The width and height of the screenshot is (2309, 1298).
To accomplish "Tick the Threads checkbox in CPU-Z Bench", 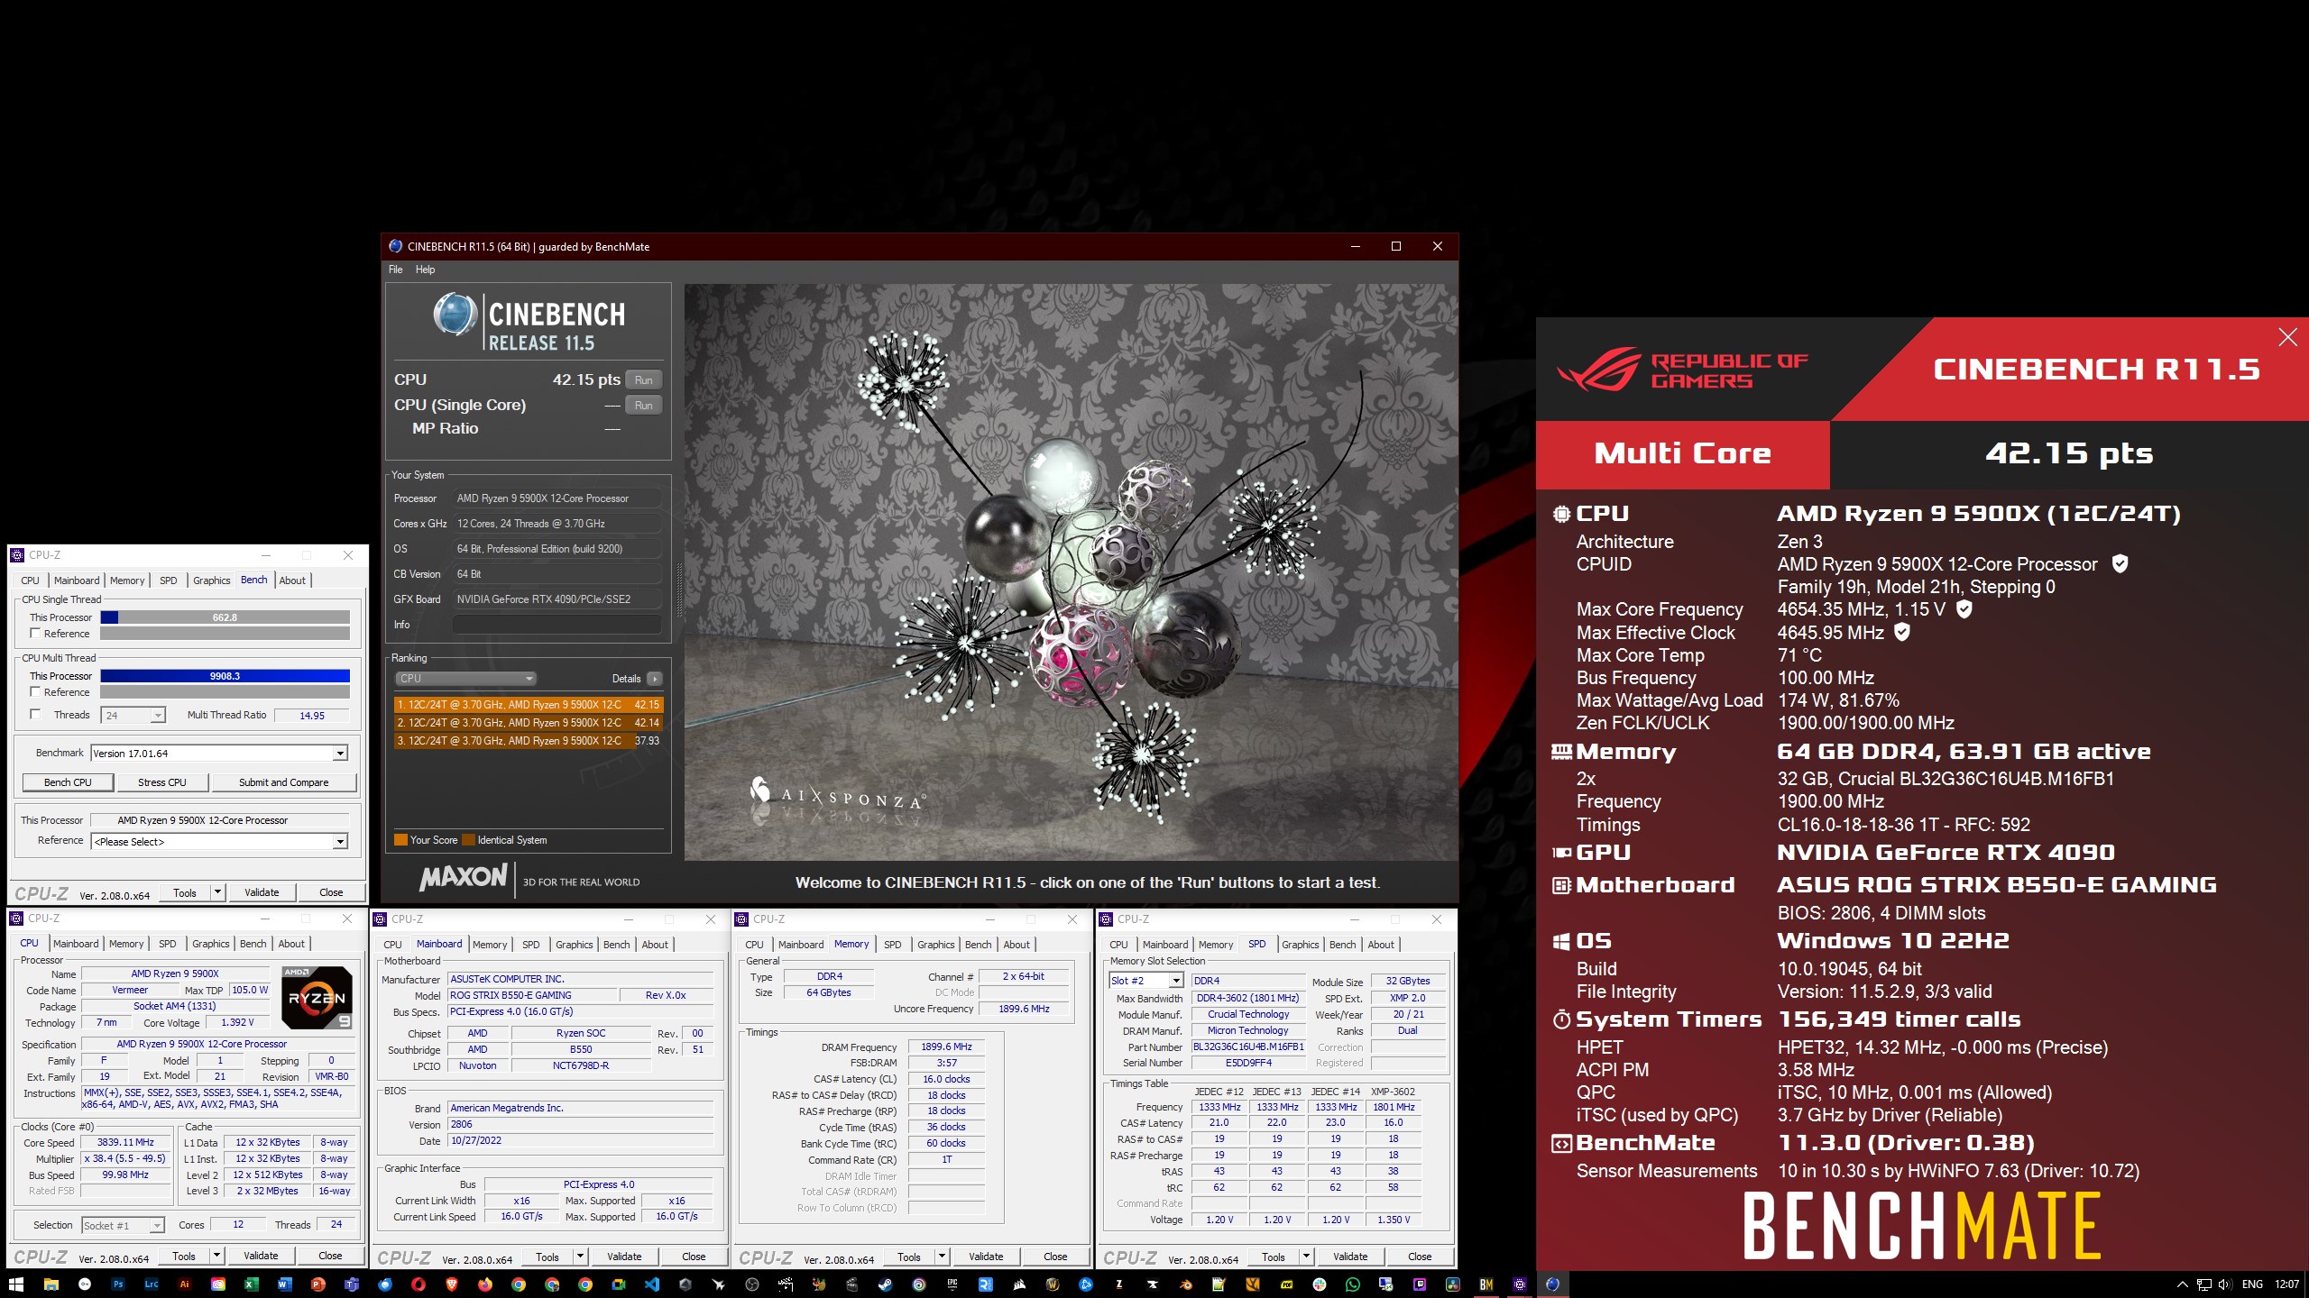I will [35, 715].
